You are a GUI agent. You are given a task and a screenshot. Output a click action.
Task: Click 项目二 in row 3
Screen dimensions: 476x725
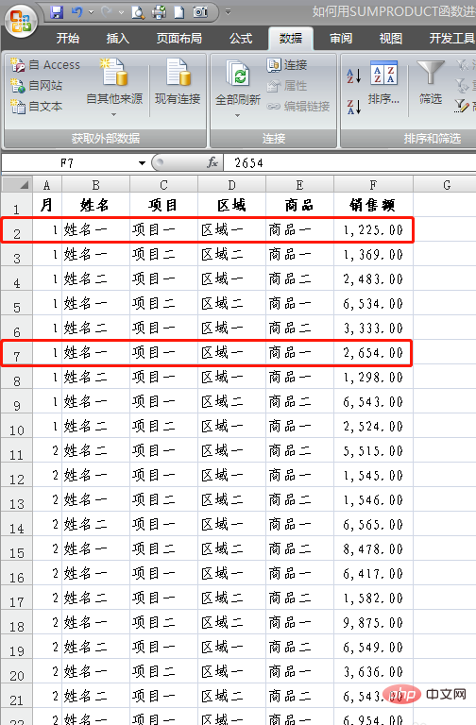click(163, 254)
